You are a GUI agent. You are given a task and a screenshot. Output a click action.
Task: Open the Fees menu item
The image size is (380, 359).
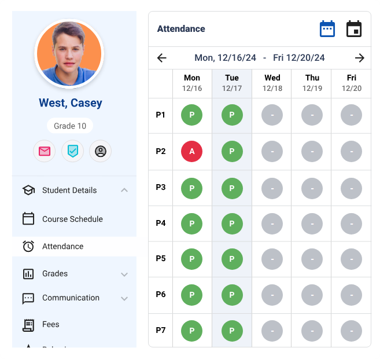coord(51,324)
